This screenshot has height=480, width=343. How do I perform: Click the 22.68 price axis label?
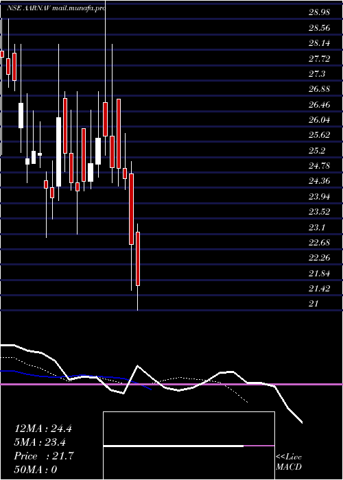tap(319, 242)
